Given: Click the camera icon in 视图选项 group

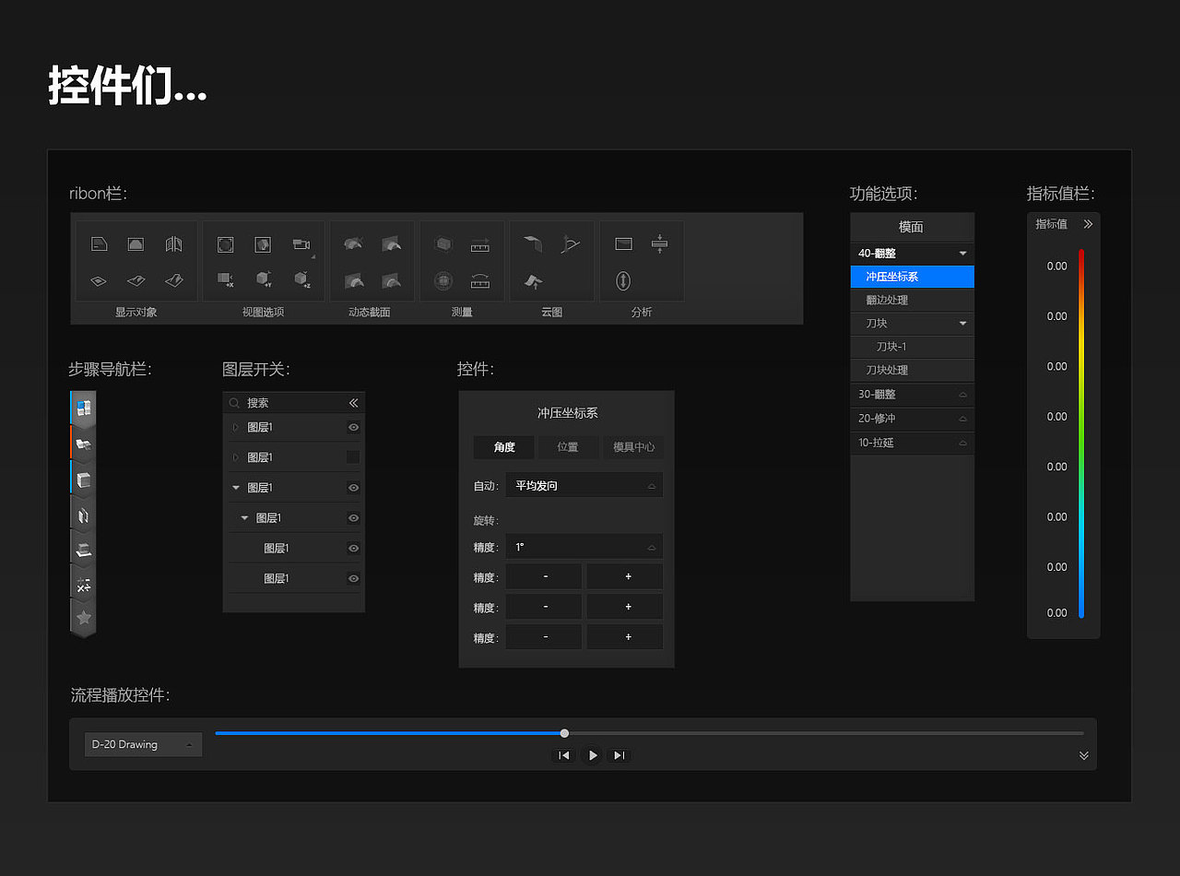Looking at the screenshot, I should pos(301,244).
